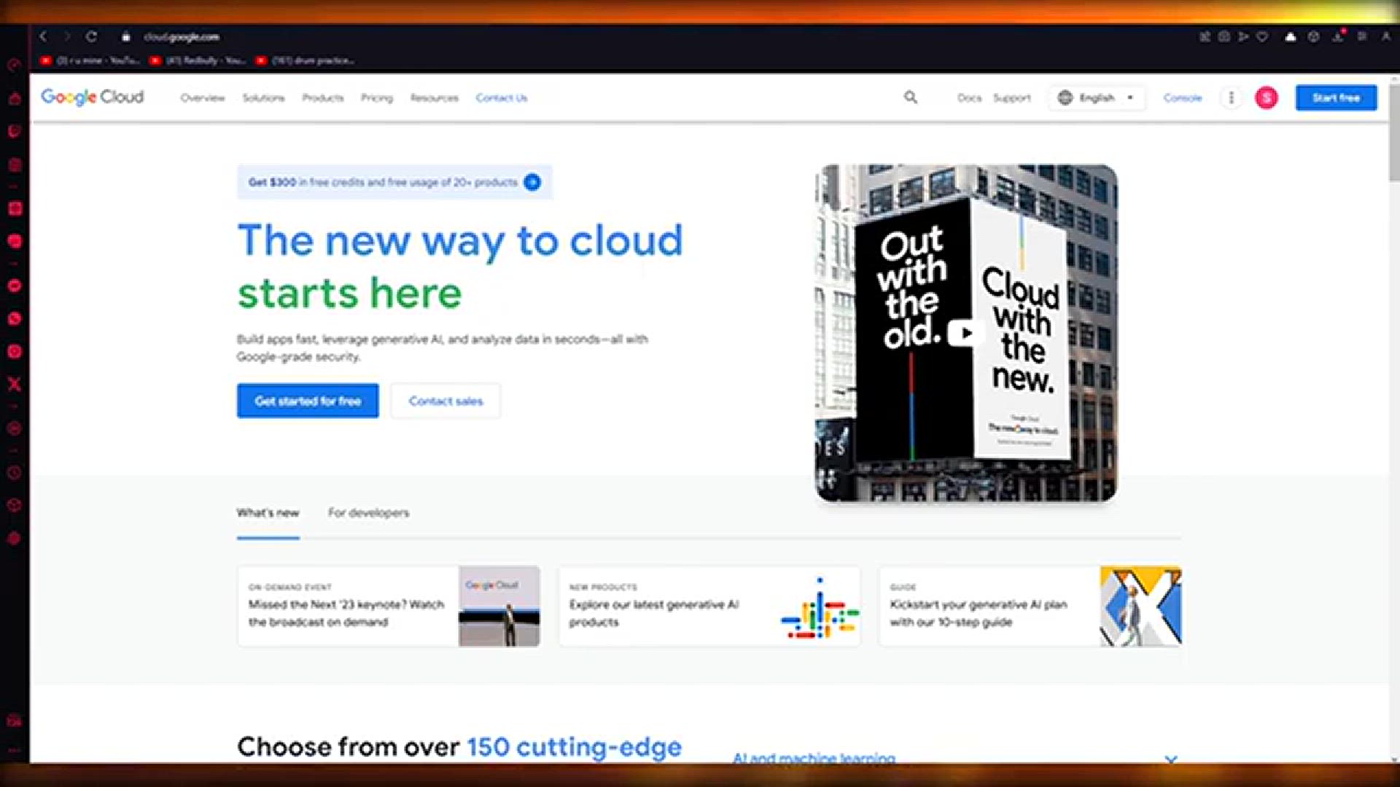Open the Next '23 keynote event card
This screenshot has height=787, width=1400.
(389, 606)
